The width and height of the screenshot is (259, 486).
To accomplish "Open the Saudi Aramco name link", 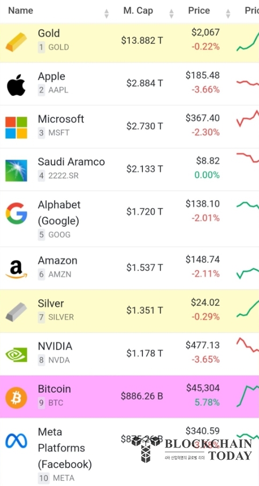I will [x=71, y=162].
